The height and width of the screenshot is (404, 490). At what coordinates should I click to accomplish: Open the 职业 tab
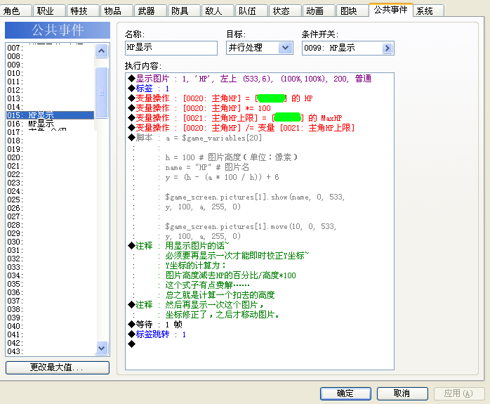49,11
